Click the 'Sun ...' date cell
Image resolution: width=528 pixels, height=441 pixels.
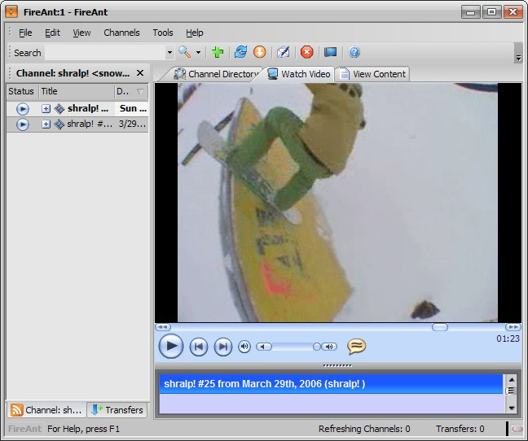coord(133,108)
